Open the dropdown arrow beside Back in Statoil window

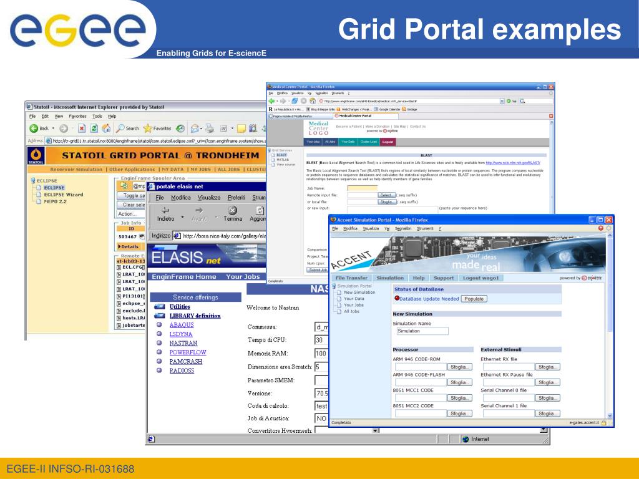click(x=53, y=128)
